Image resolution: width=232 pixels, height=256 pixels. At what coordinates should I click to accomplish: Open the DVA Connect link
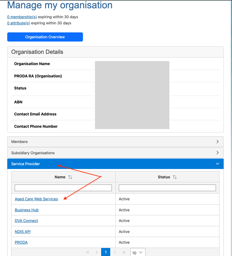pyautogui.click(x=26, y=221)
